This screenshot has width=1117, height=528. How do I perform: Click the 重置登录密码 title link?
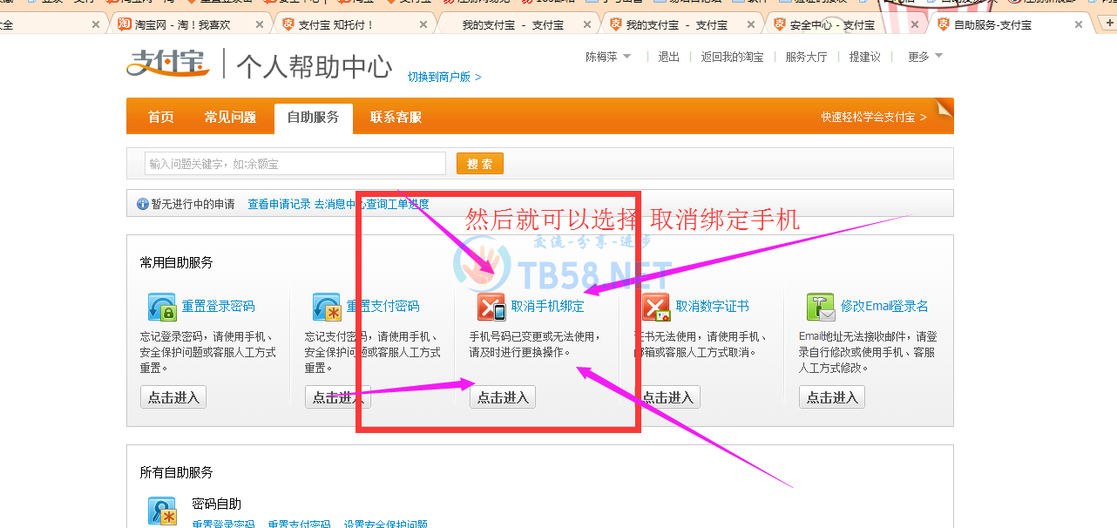(219, 307)
